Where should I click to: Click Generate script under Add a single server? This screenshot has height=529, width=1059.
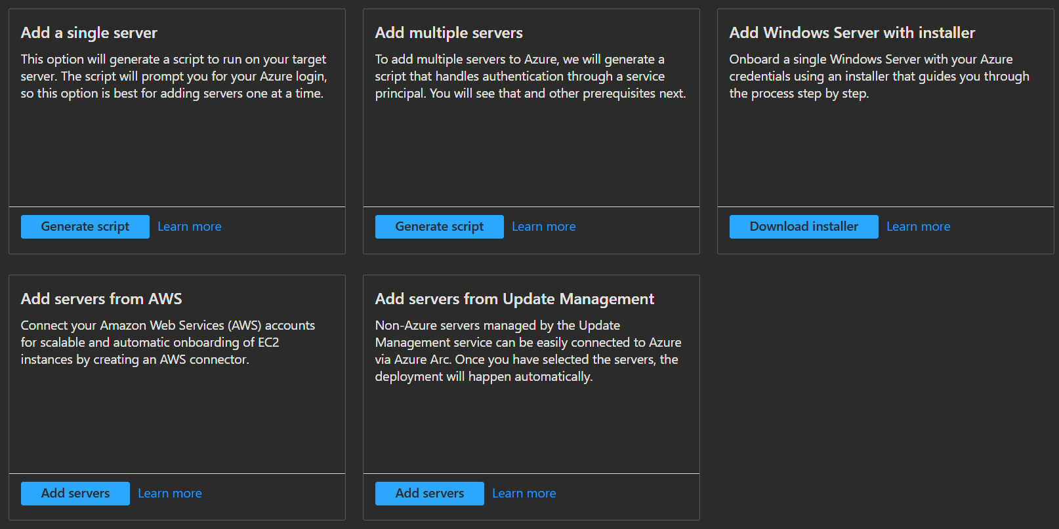pyautogui.click(x=85, y=227)
